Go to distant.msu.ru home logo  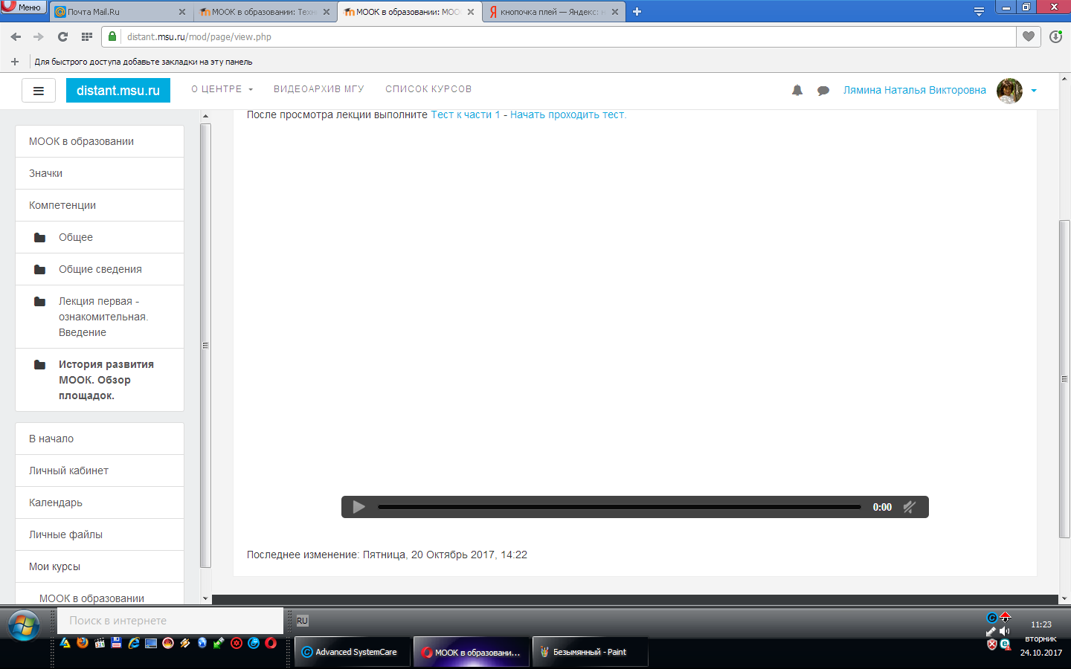pyautogui.click(x=118, y=91)
